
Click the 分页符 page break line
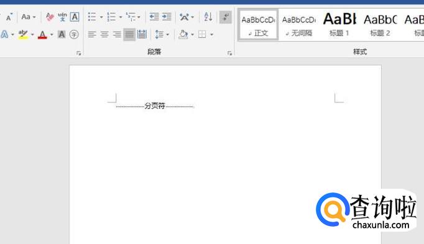pos(155,106)
